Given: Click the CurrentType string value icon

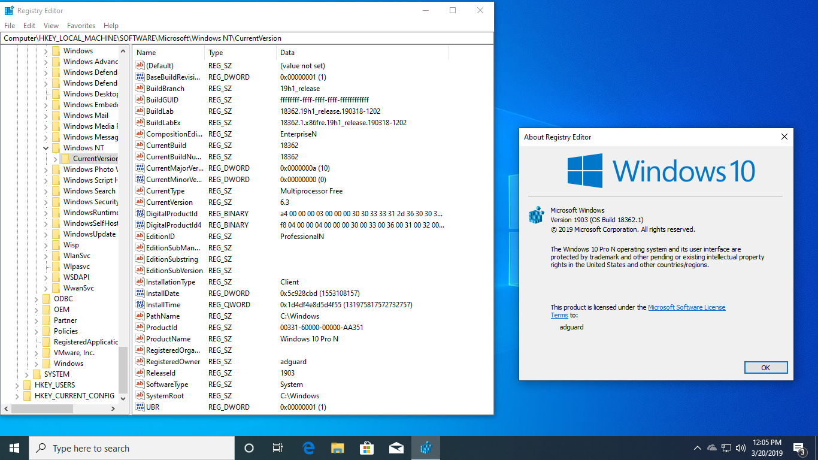Looking at the screenshot, I should pyautogui.click(x=140, y=191).
